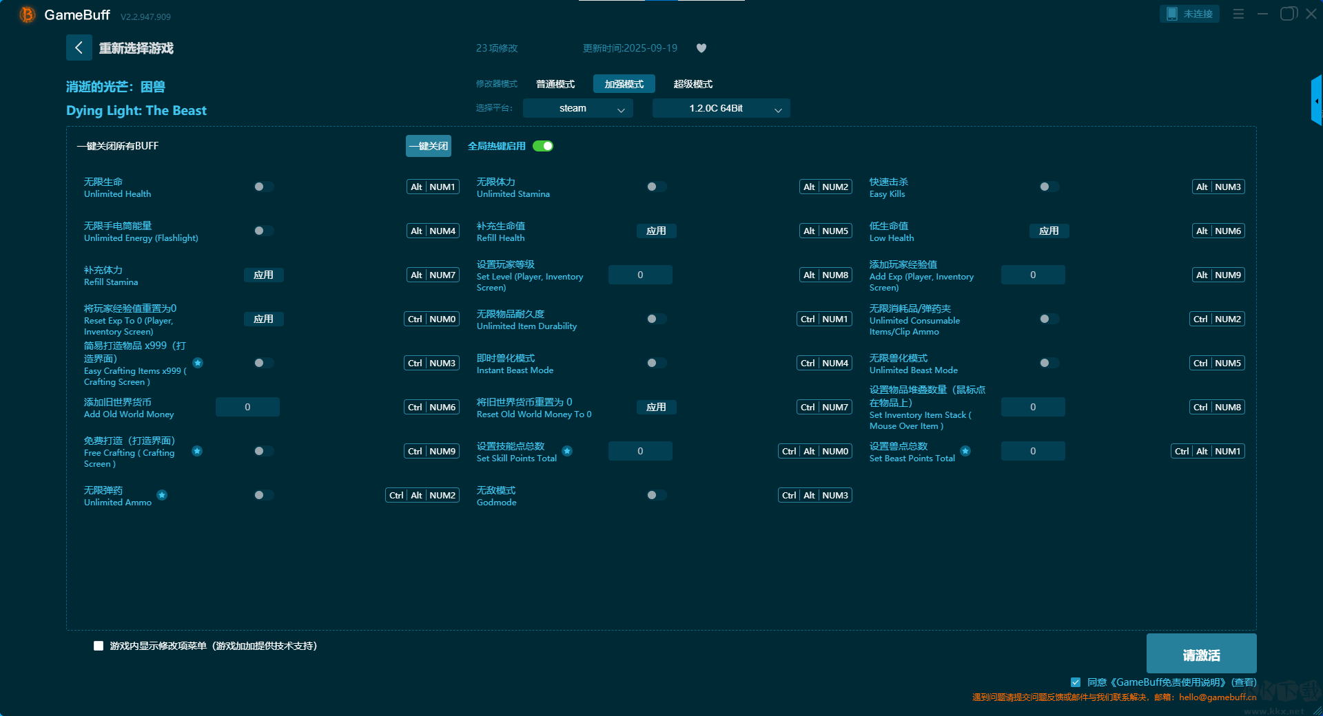Click the hello@gamebuff.cn email address
Screen dimensions: 1323x716
click(x=1218, y=697)
